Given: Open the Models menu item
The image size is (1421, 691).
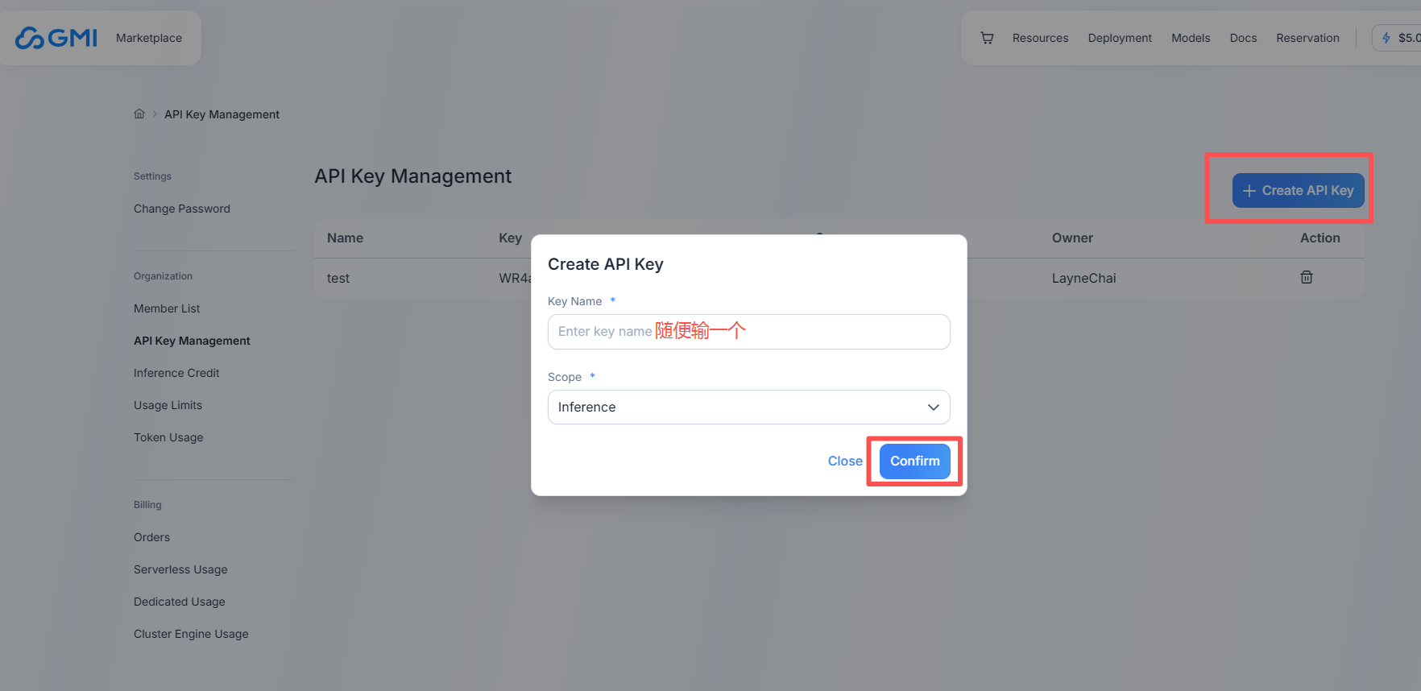Looking at the screenshot, I should [1191, 38].
